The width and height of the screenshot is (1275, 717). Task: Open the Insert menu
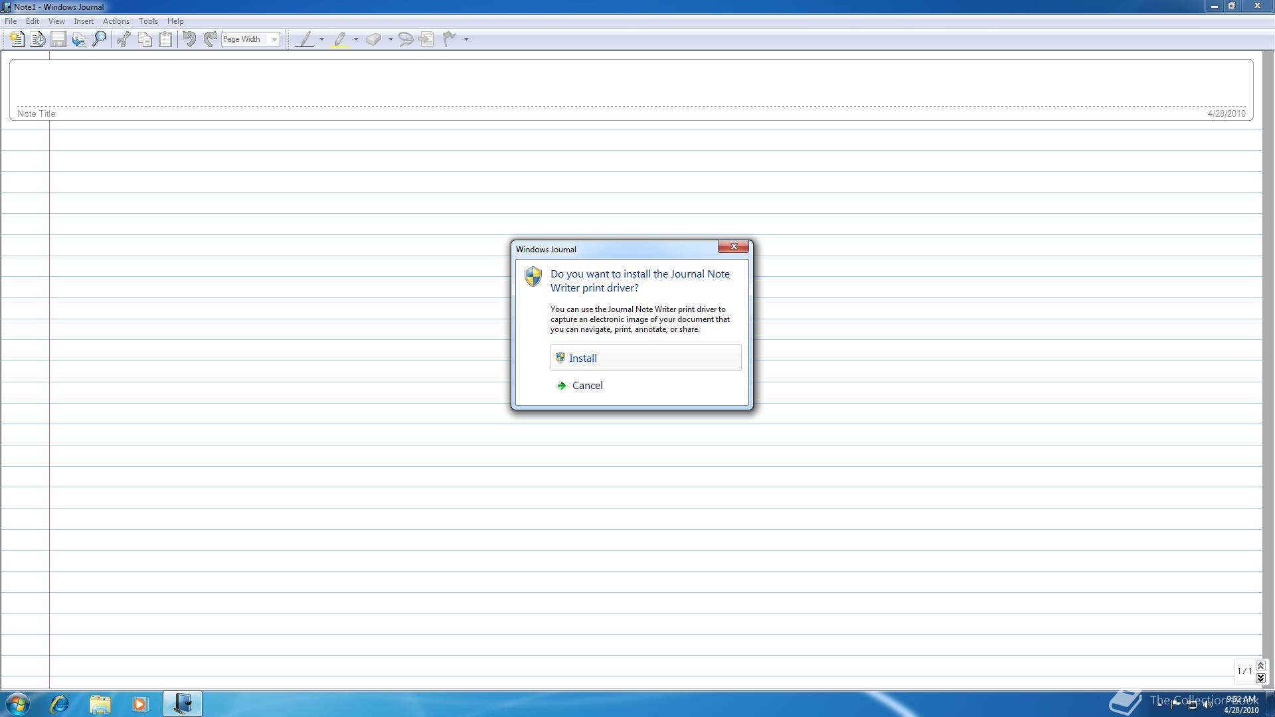click(84, 21)
